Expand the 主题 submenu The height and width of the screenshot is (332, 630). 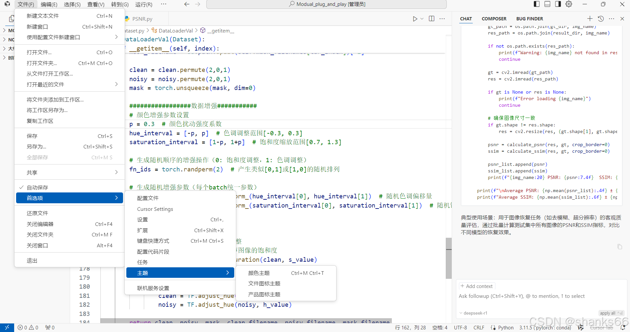point(180,273)
